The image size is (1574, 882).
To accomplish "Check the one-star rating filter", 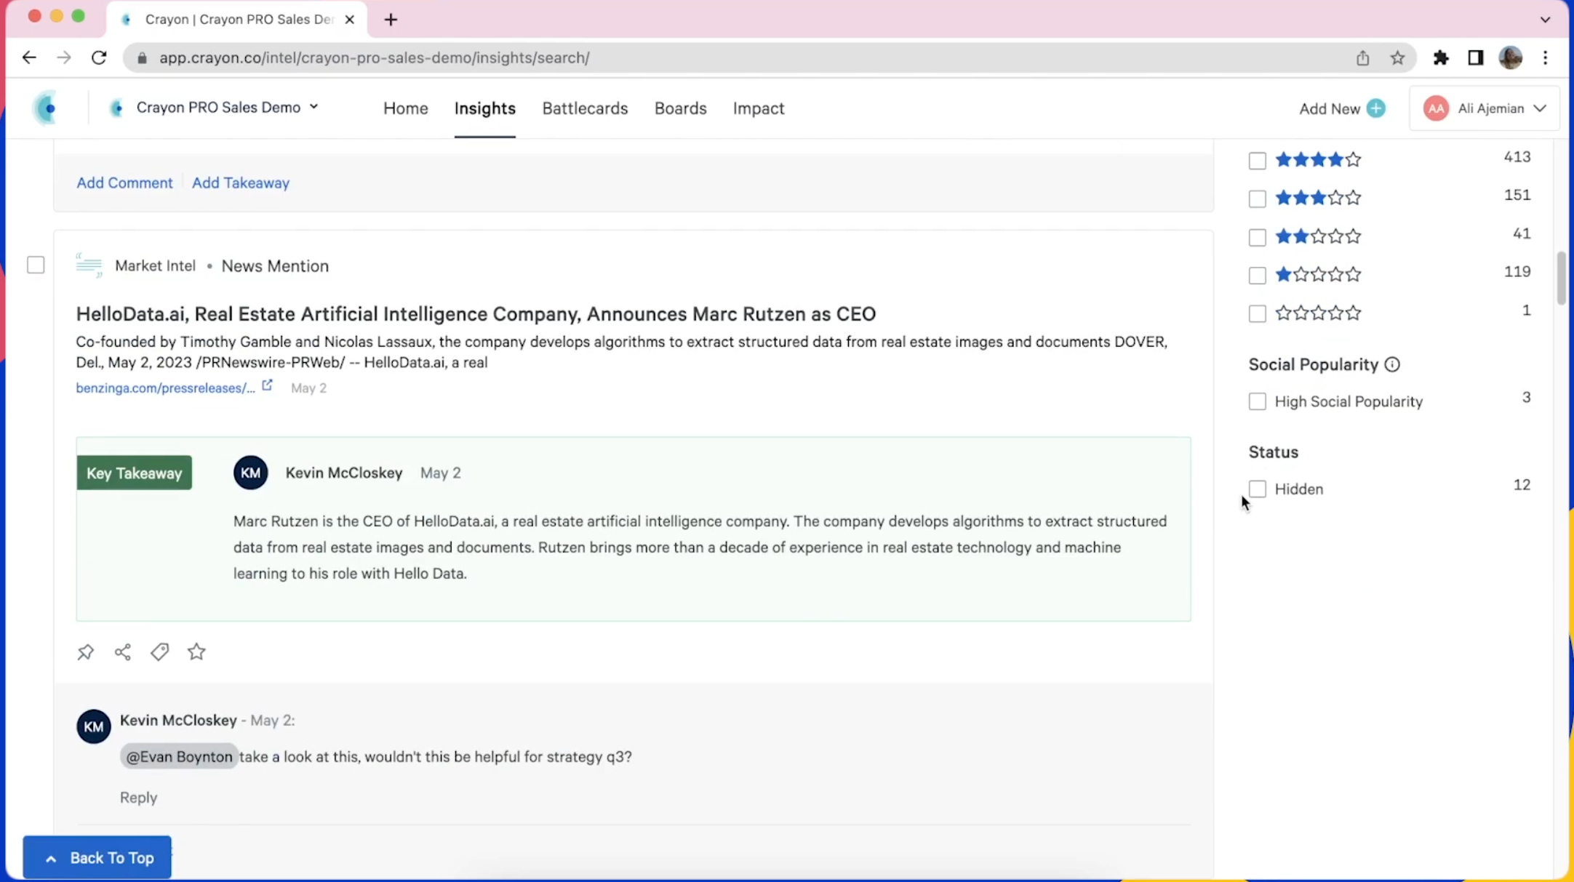I will 1257,276.
